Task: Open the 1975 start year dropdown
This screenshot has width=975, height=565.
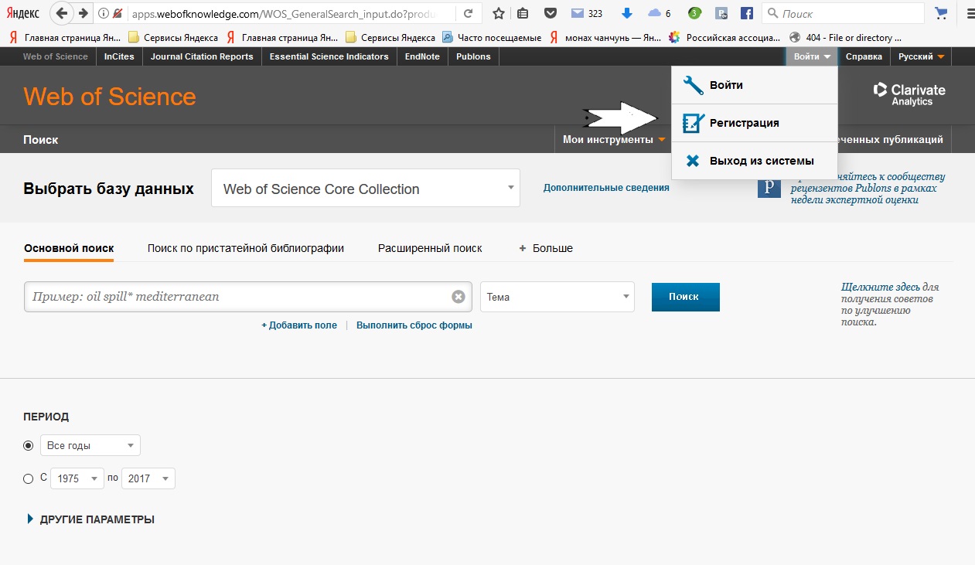Action: pyautogui.click(x=77, y=478)
